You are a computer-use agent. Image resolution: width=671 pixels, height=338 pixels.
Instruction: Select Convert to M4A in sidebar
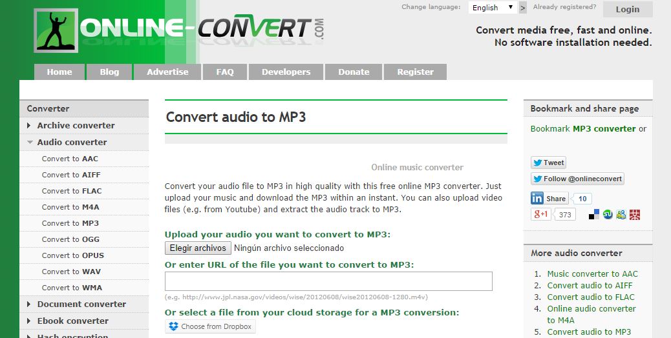point(70,207)
